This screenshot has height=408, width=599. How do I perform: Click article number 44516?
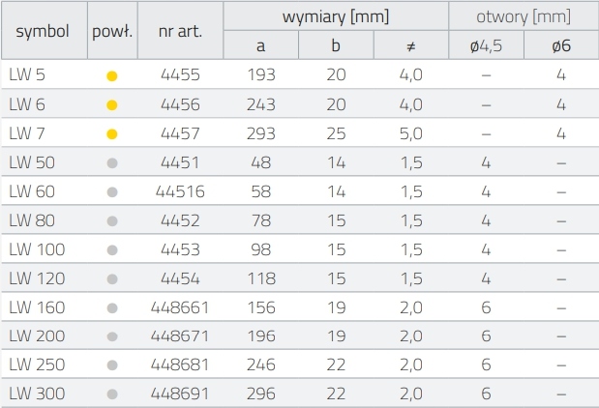(180, 191)
